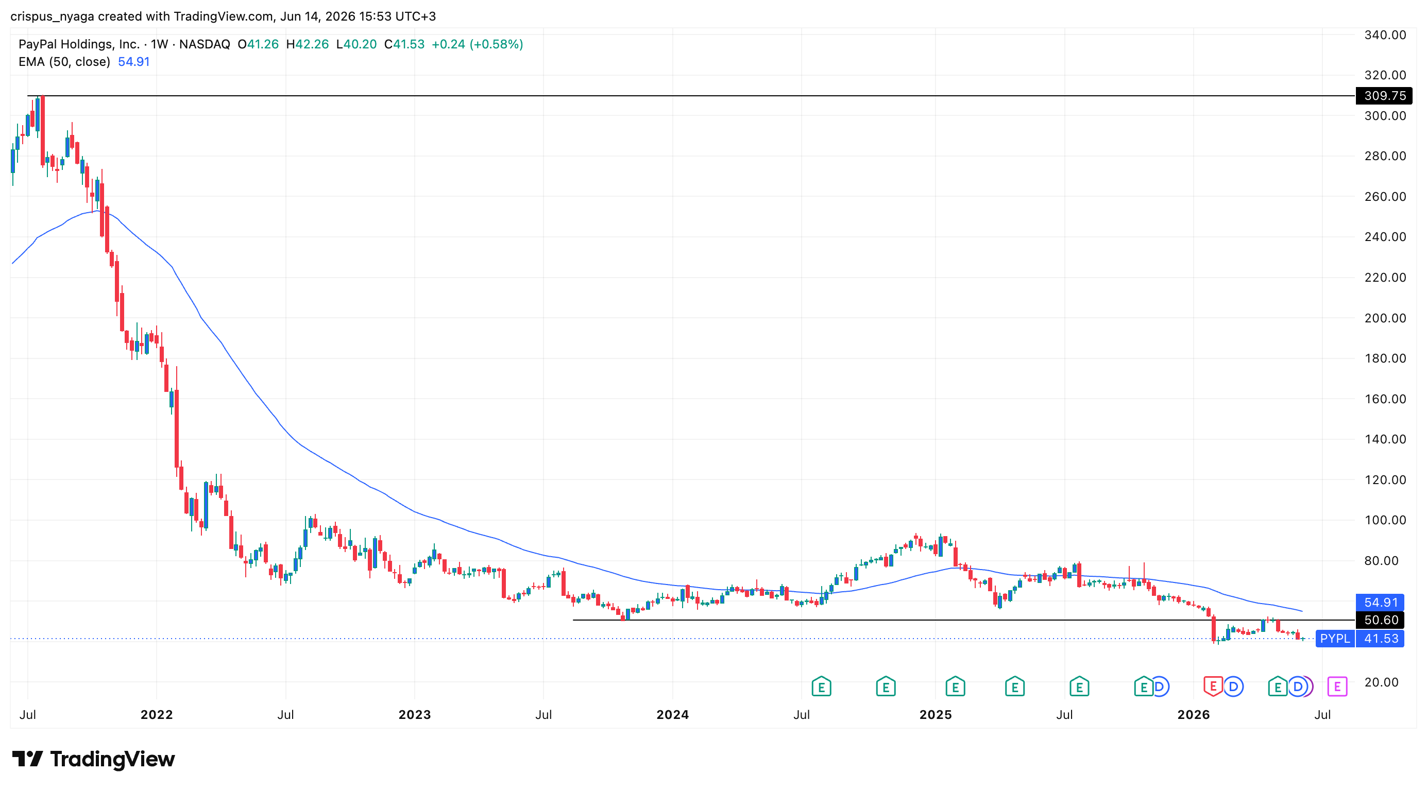Click the 2022 label on time axis
The width and height of the screenshot is (1427, 790).
[157, 715]
